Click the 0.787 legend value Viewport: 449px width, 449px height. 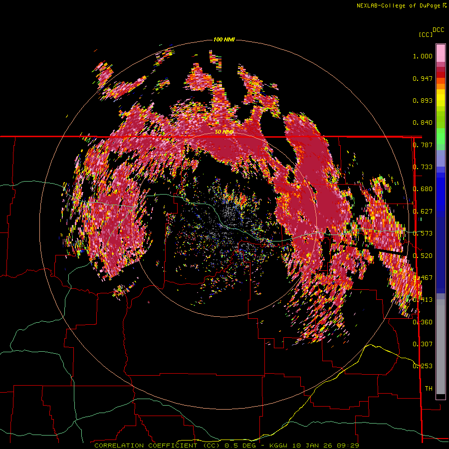point(423,145)
